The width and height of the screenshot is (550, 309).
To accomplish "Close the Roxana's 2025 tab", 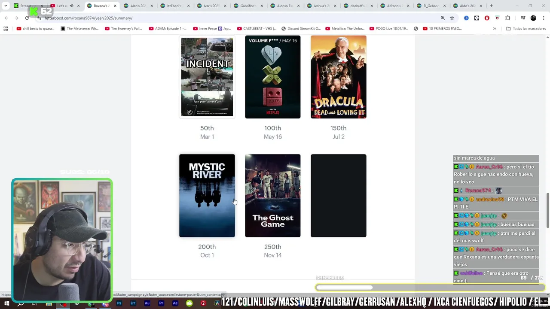I will (115, 6).
